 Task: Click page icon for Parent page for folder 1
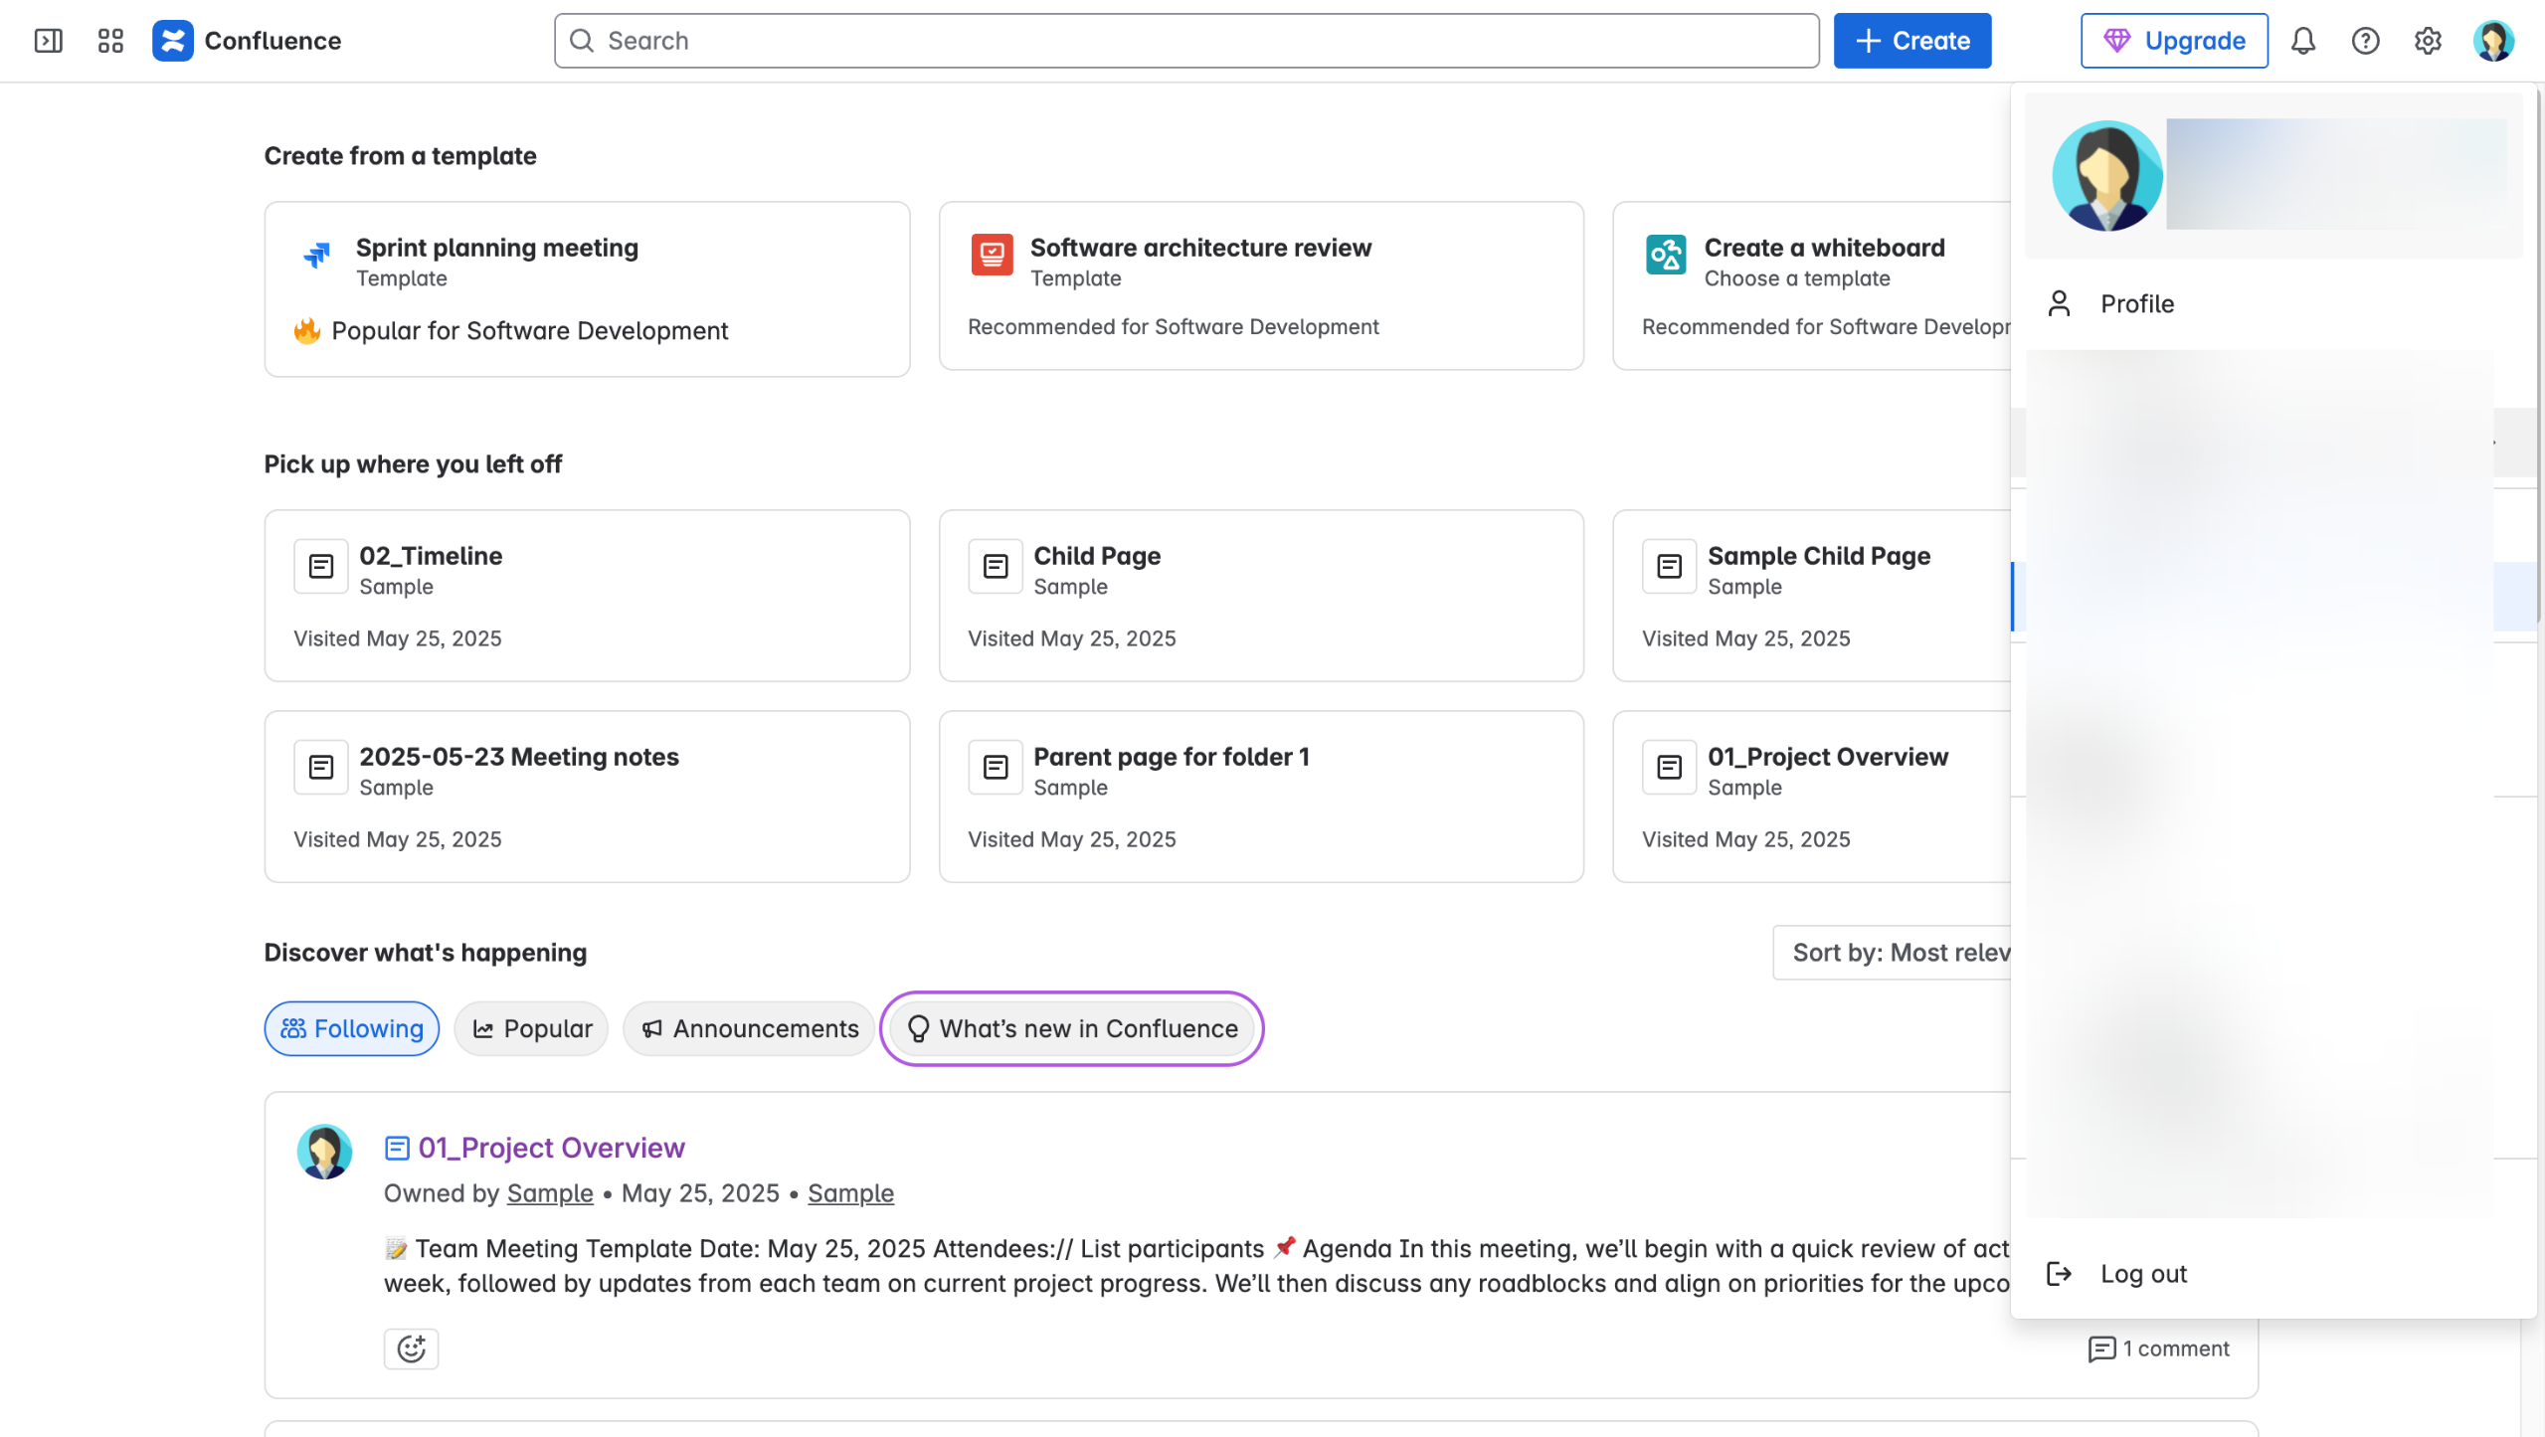coord(995,767)
